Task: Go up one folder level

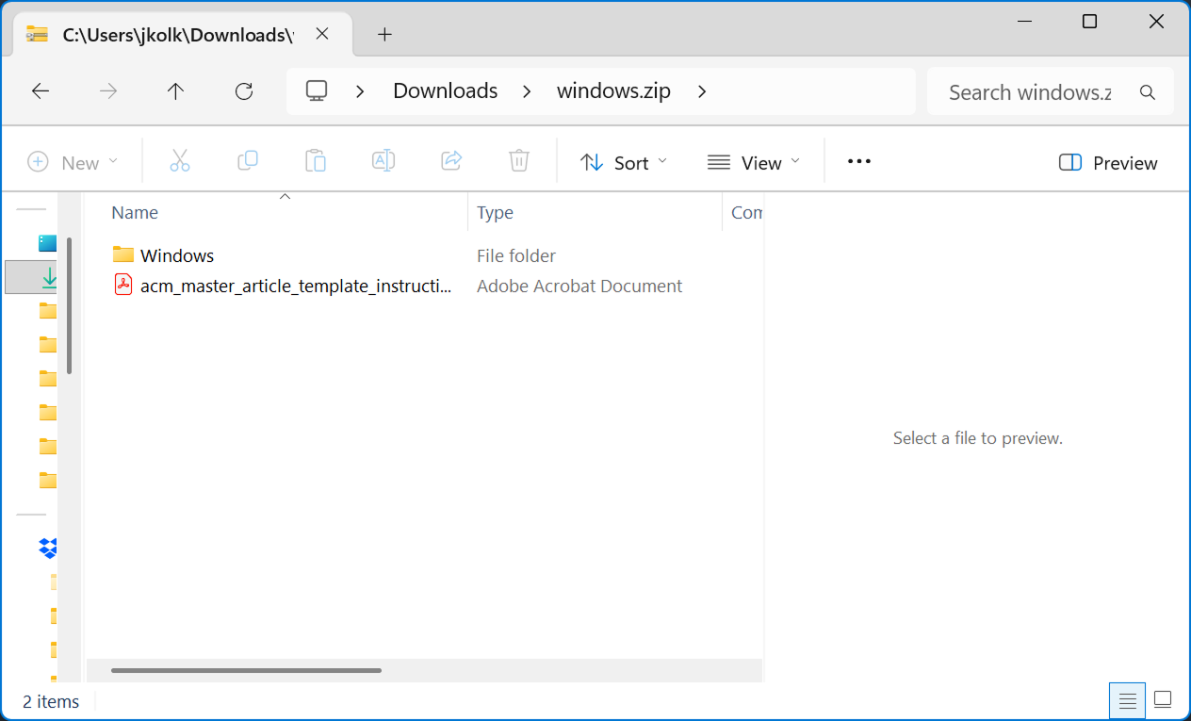Action: click(x=175, y=91)
